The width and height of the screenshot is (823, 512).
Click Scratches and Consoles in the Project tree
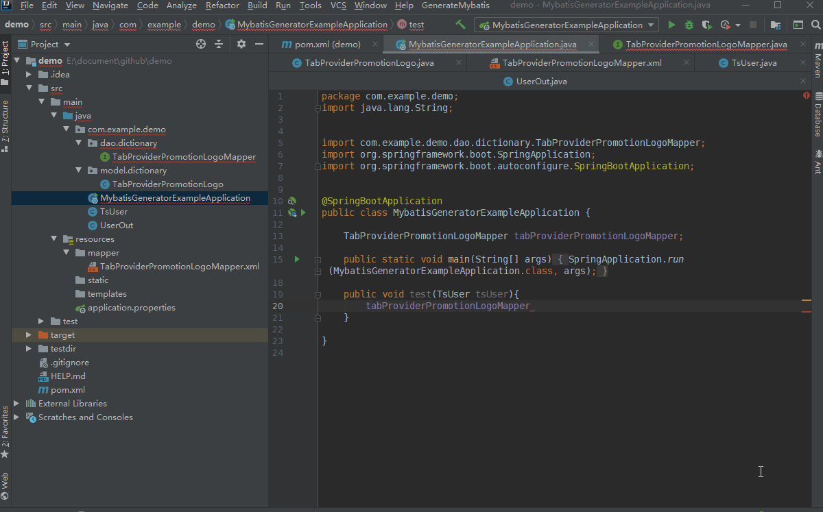85,417
